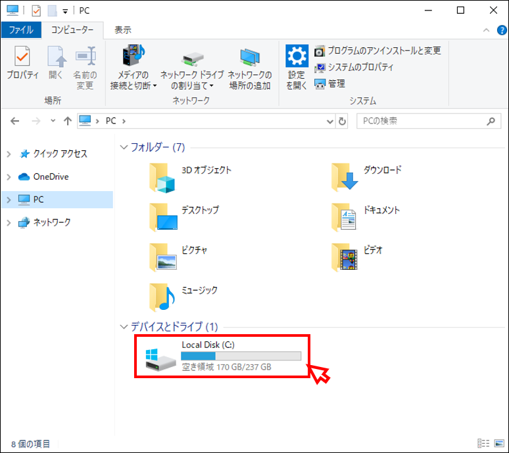Select the ドキュメント folder
509x453 pixels.
coord(365,217)
